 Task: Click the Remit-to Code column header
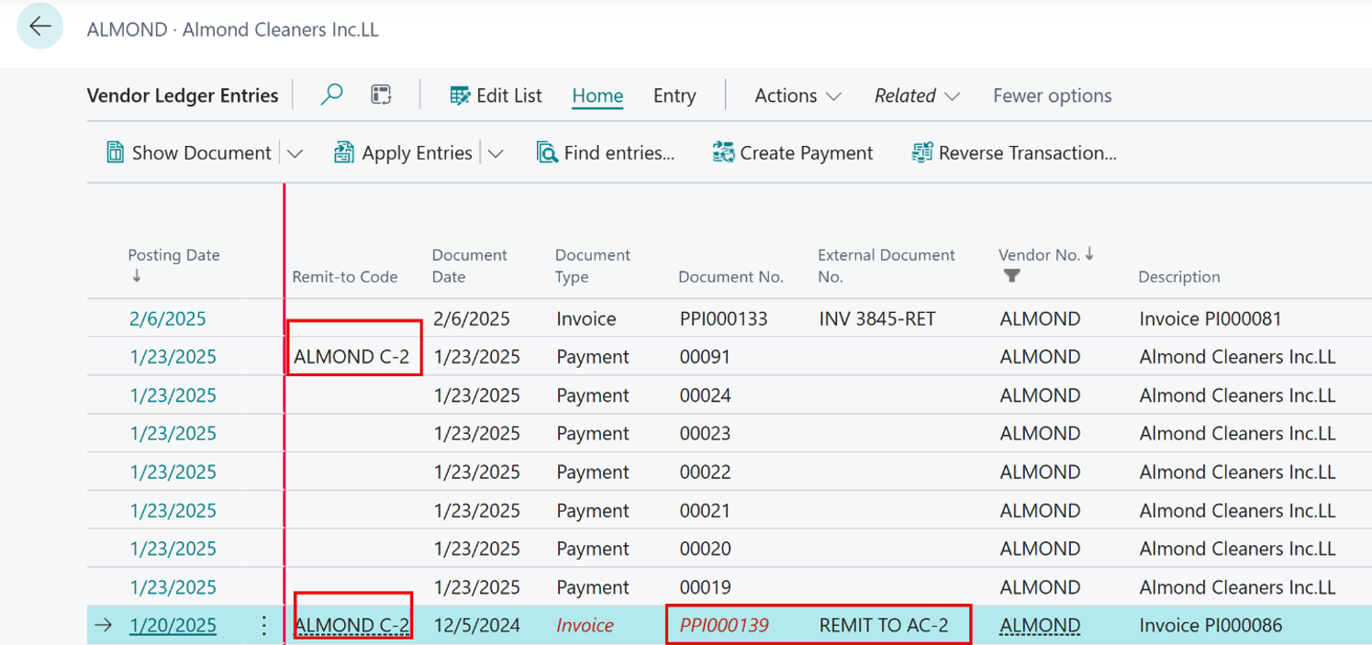[345, 276]
